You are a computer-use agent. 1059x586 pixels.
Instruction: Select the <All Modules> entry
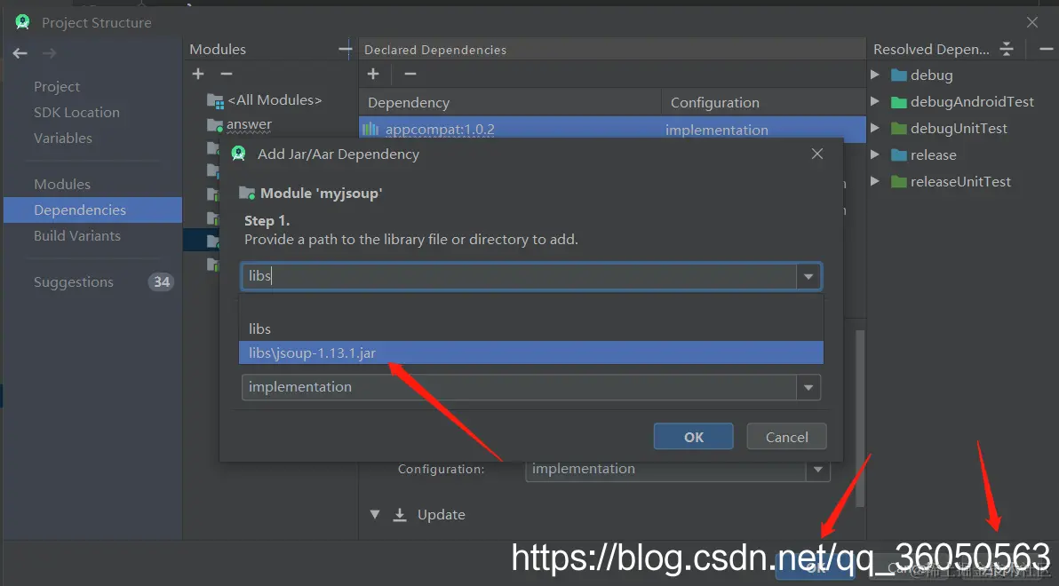(275, 100)
